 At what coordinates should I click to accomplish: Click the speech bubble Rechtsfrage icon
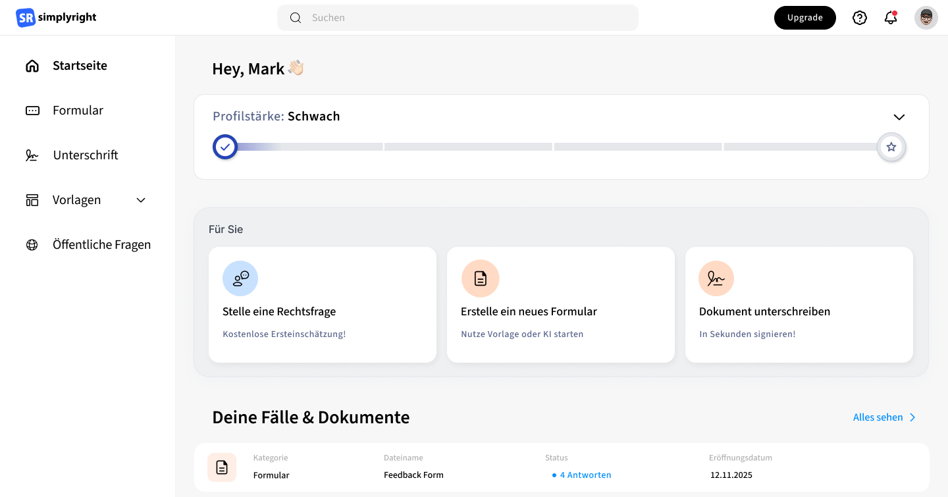tap(240, 278)
